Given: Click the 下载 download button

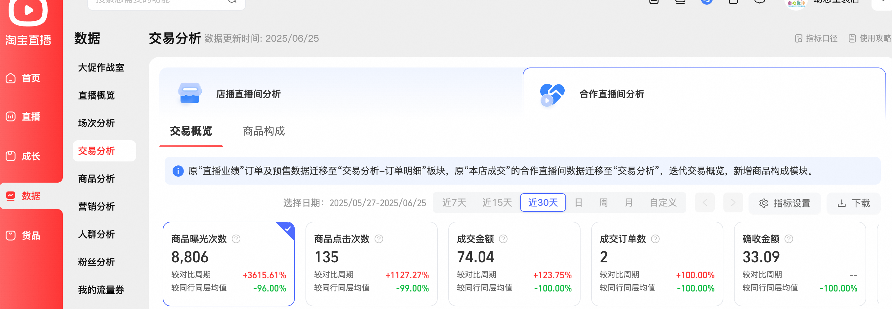Looking at the screenshot, I should pyautogui.click(x=853, y=203).
